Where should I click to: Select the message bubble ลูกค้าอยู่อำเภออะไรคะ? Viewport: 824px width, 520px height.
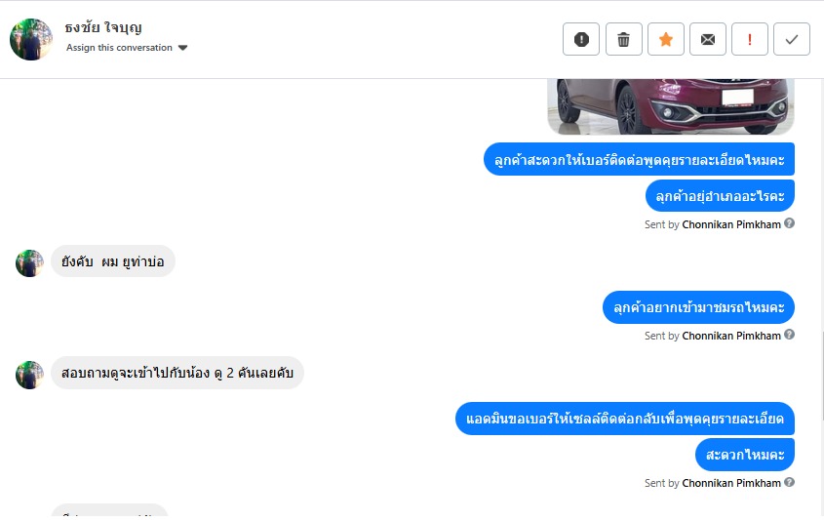720,195
